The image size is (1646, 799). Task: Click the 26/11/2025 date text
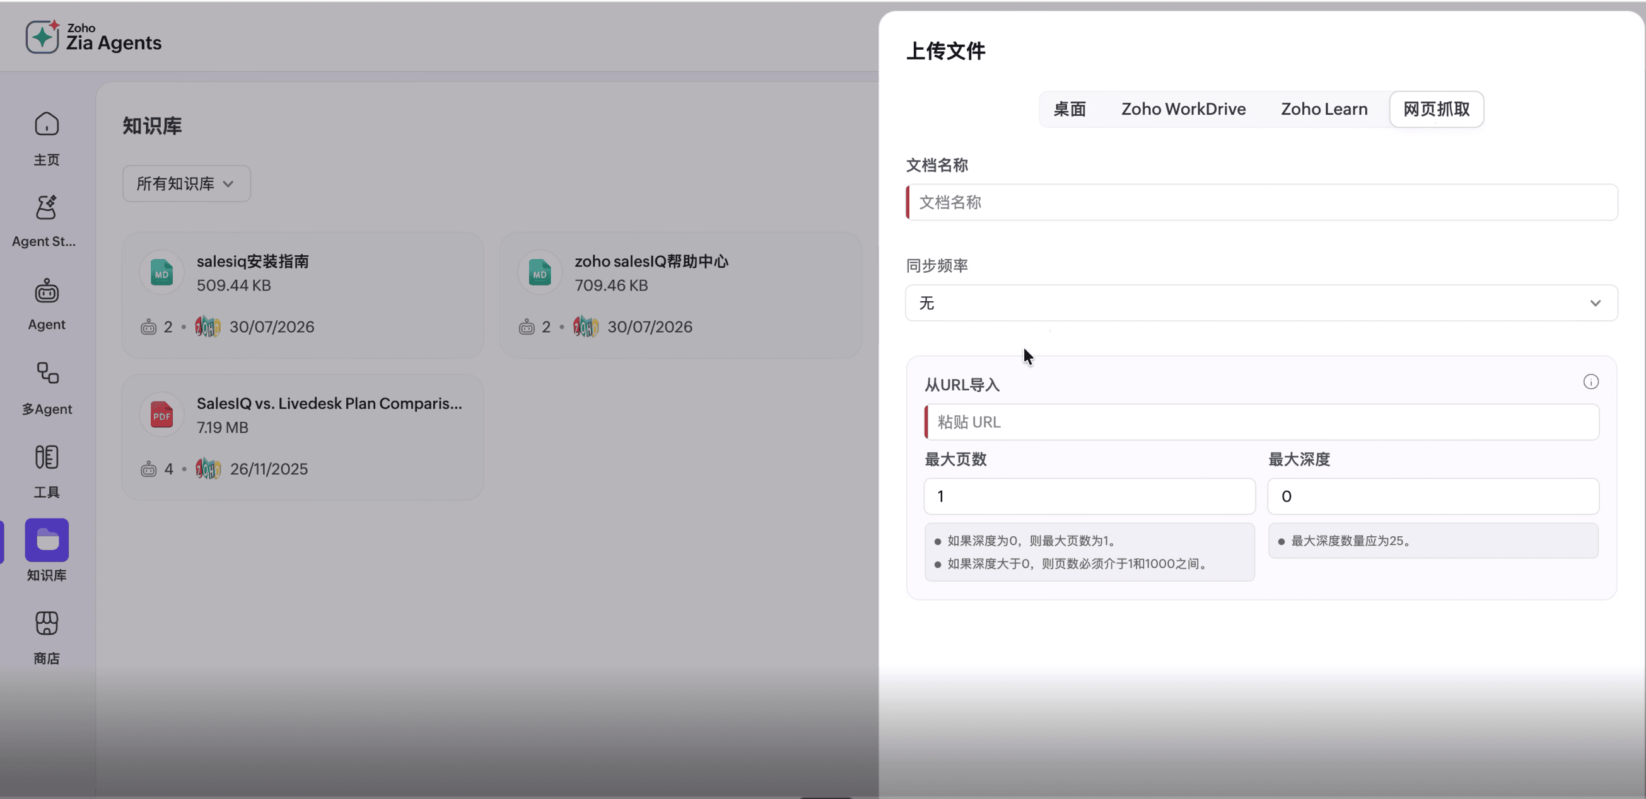(x=269, y=469)
